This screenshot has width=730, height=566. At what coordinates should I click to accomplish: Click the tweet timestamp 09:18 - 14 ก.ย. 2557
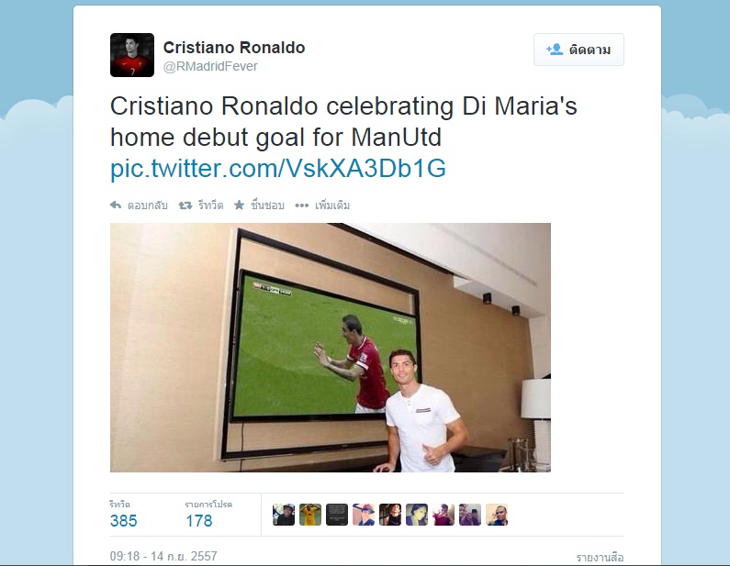pos(163,556)
